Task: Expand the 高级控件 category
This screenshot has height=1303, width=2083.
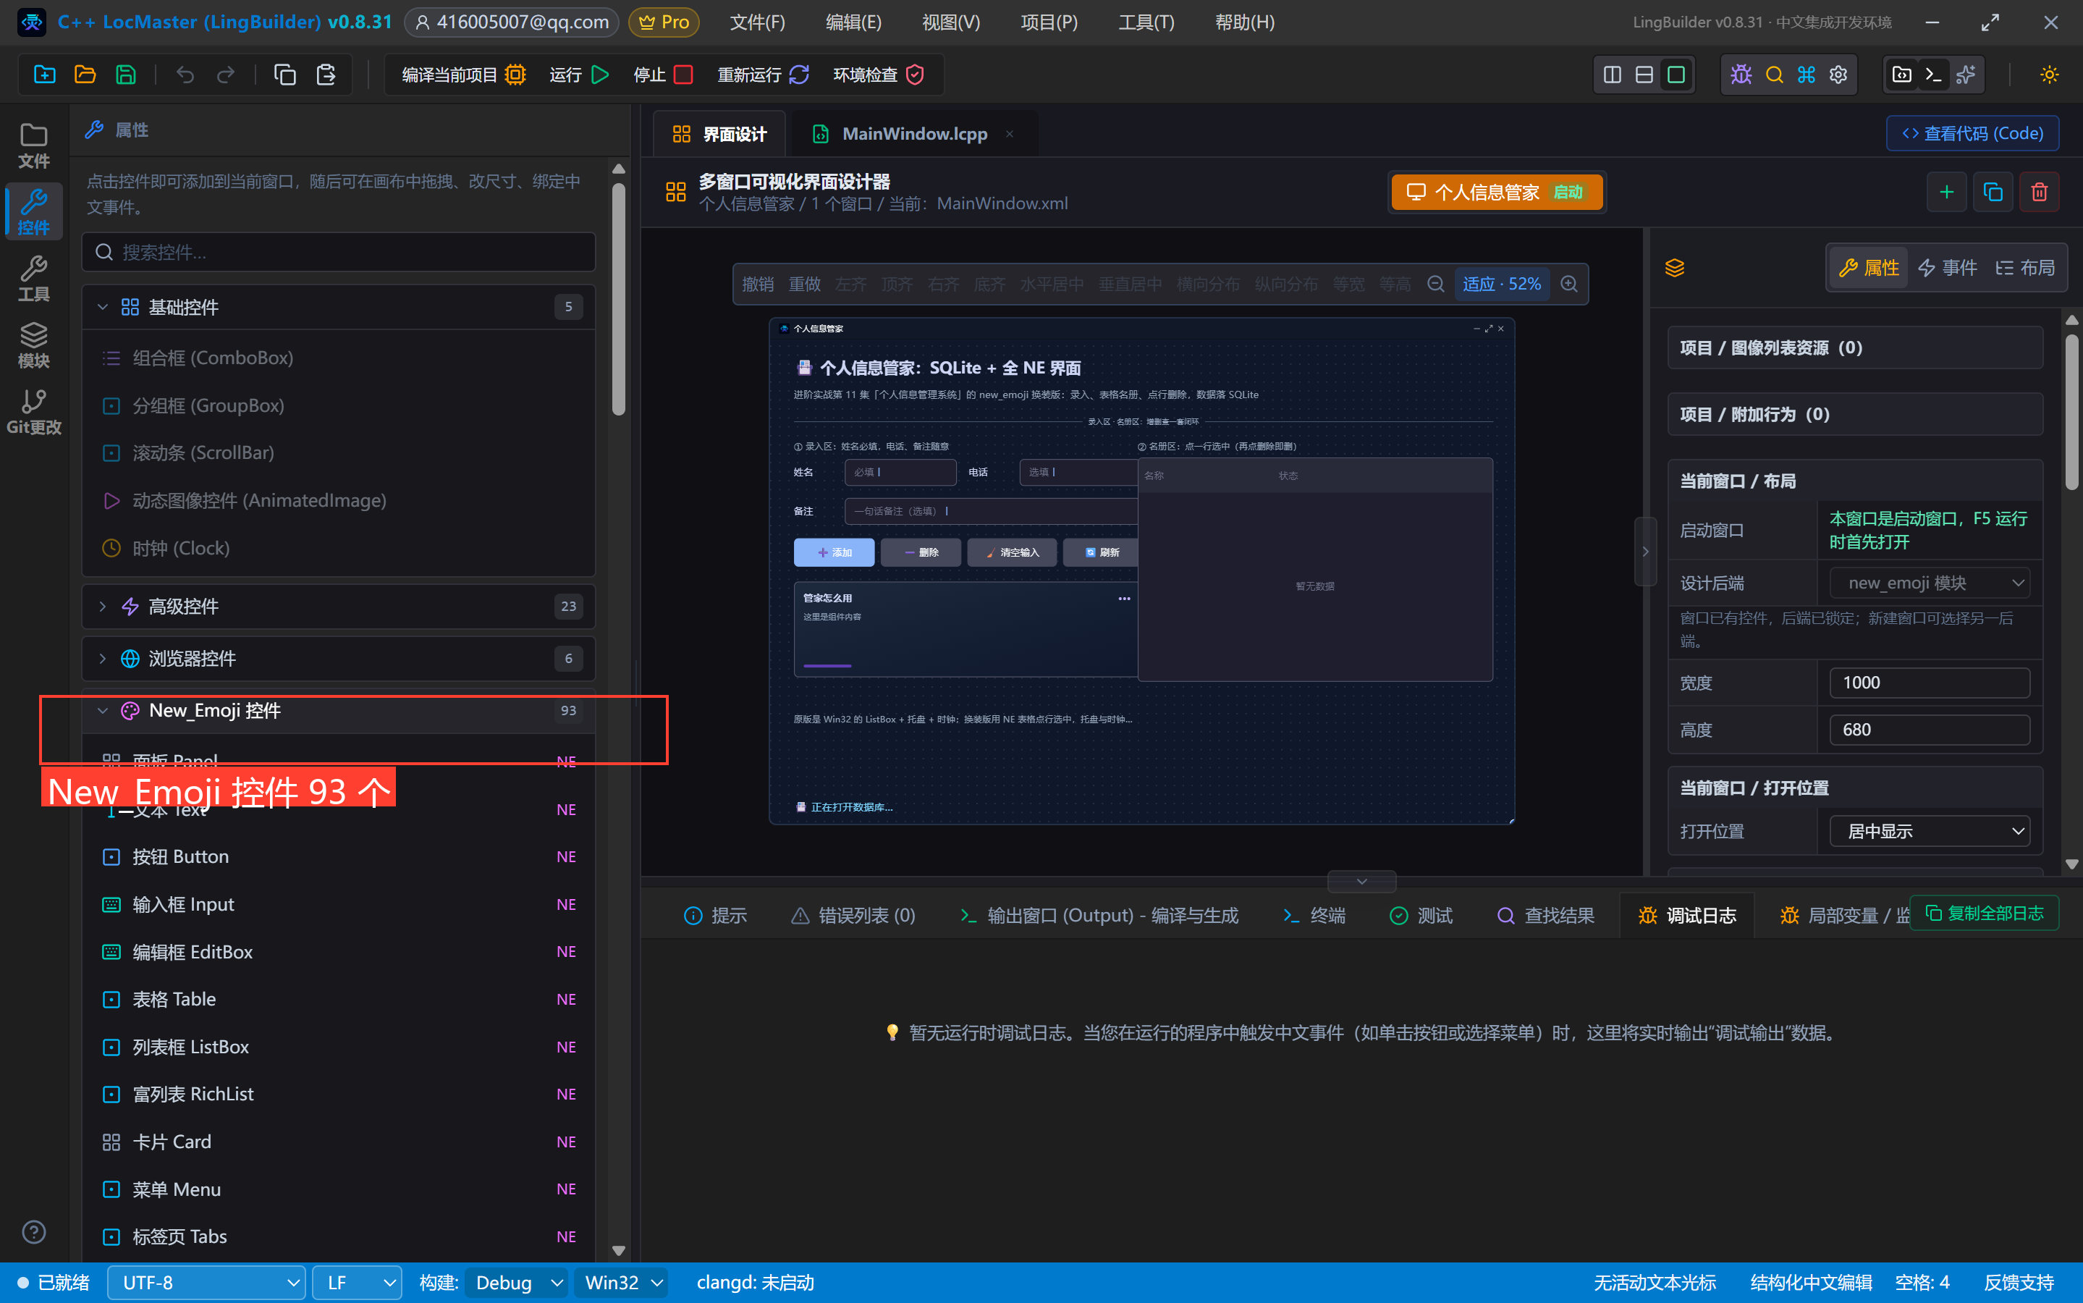Action: click(x=339, y=607)
